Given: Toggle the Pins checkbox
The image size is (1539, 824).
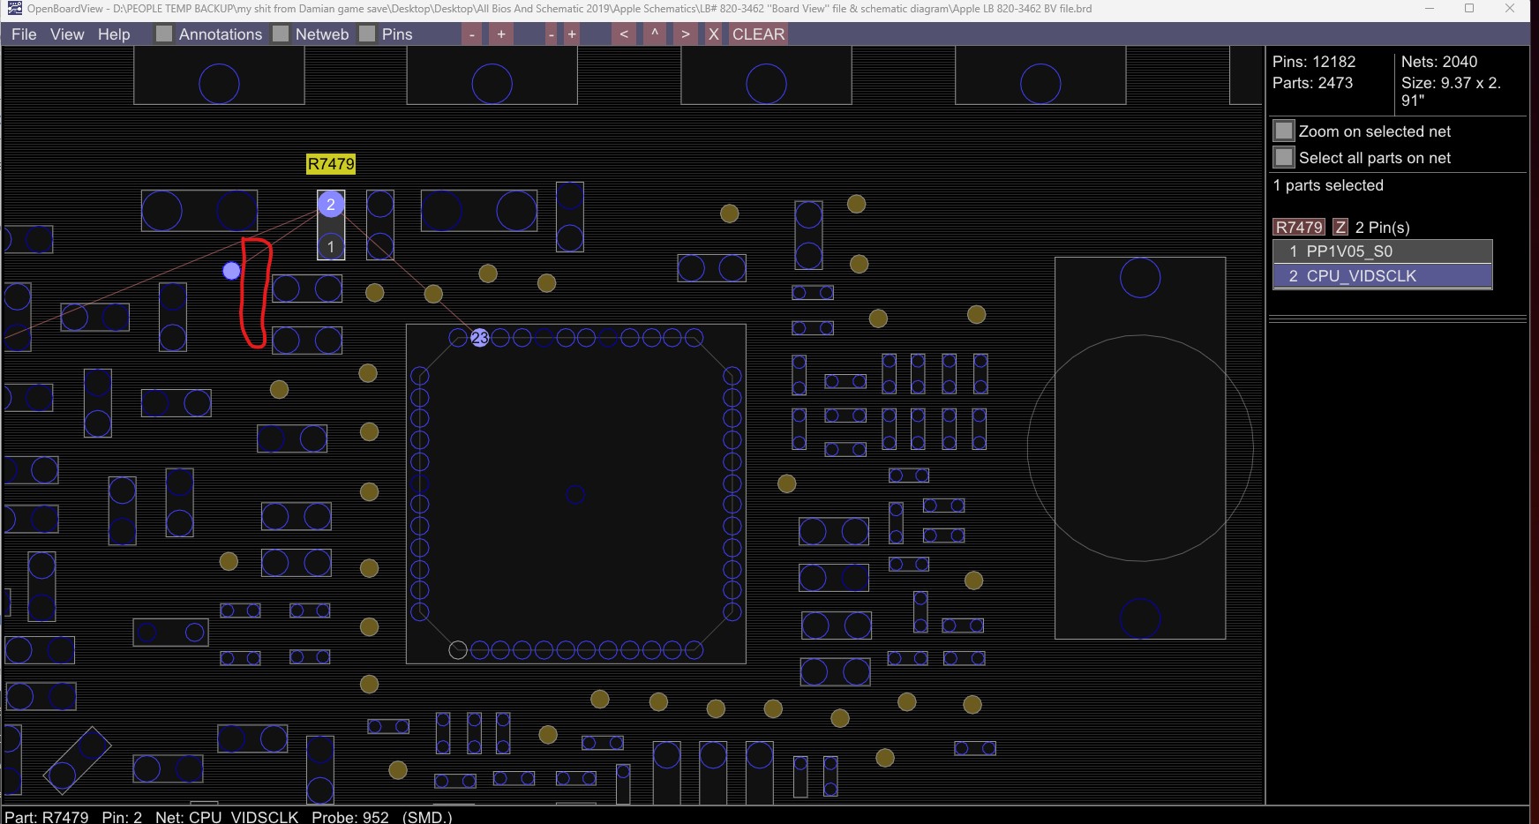Looking at the screenshot, I should [367, 34].
